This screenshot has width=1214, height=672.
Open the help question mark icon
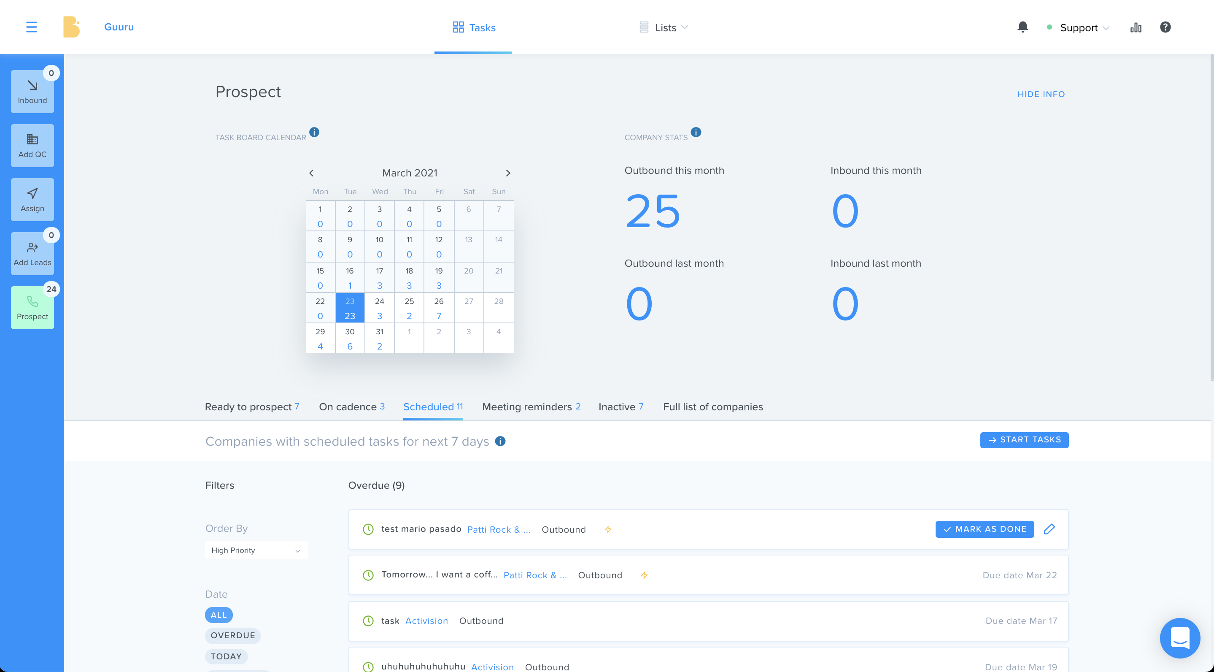[1165, 27]
